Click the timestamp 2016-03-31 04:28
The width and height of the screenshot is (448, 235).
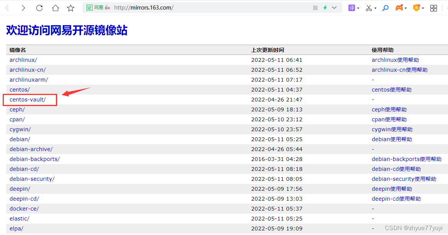coord(276,159)
